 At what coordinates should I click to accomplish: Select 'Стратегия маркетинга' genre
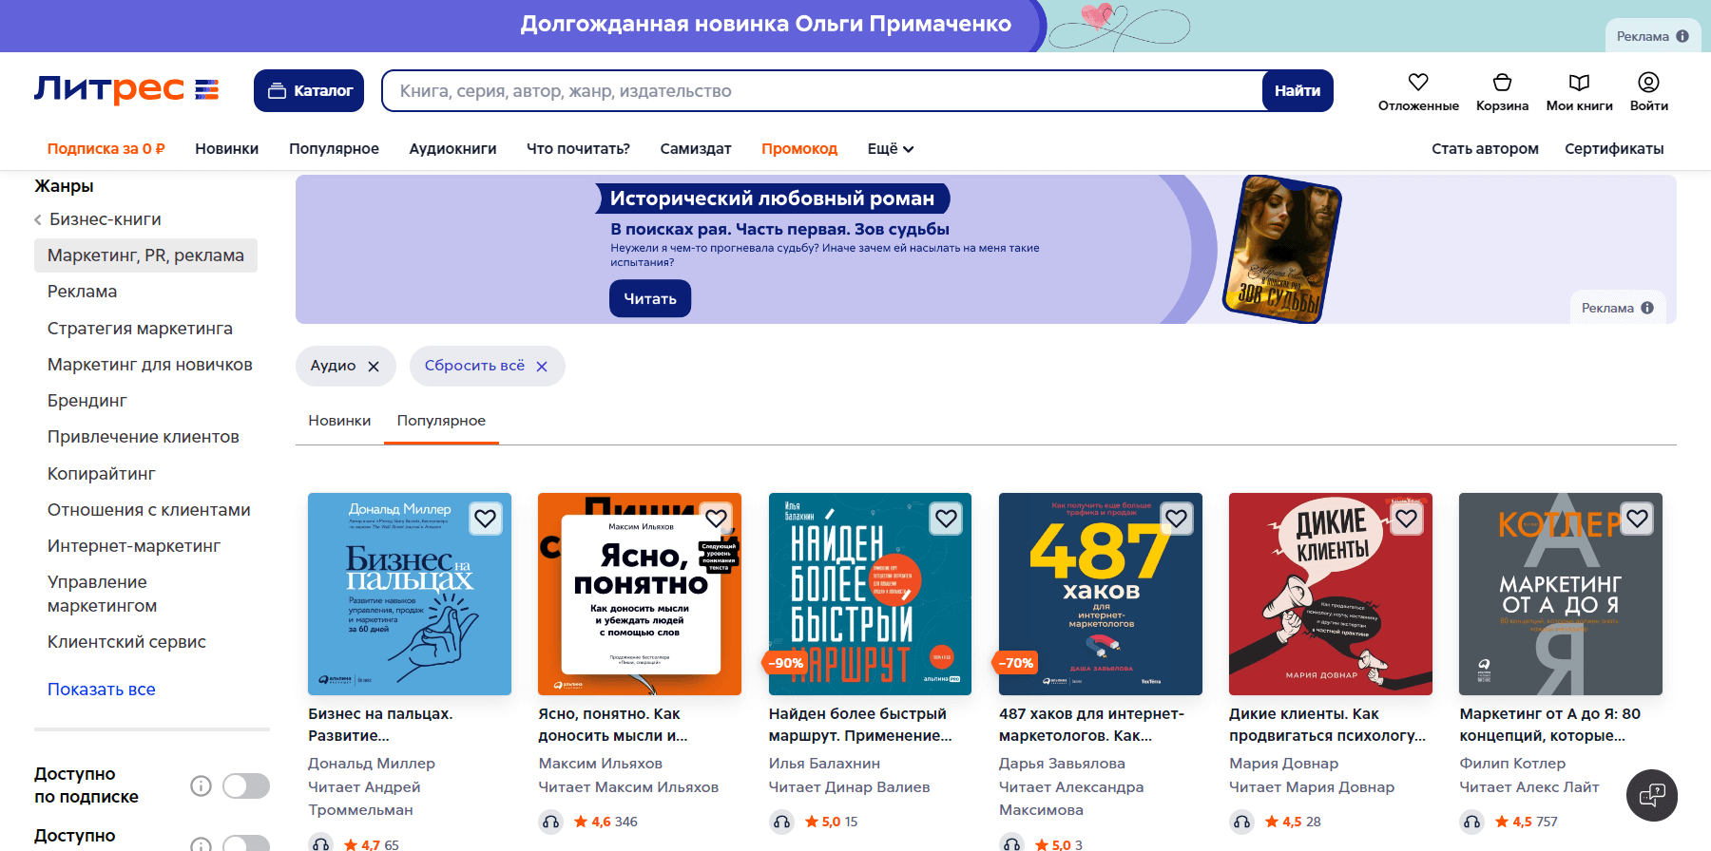pyautogui.click(x=140, y=329)
